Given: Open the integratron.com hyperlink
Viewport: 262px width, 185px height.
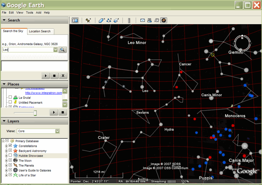Looking at the screenshot, I should 43,93.
